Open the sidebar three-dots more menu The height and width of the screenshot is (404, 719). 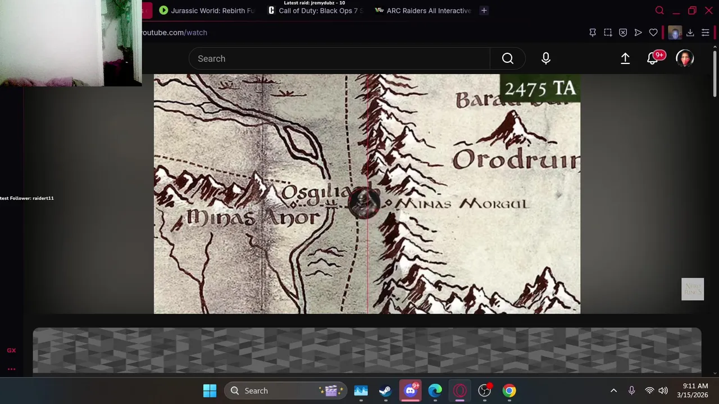pyautogui.click(x=11, y=369)
